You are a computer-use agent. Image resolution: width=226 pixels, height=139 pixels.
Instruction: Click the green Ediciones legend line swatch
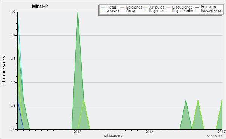point(122,8)
